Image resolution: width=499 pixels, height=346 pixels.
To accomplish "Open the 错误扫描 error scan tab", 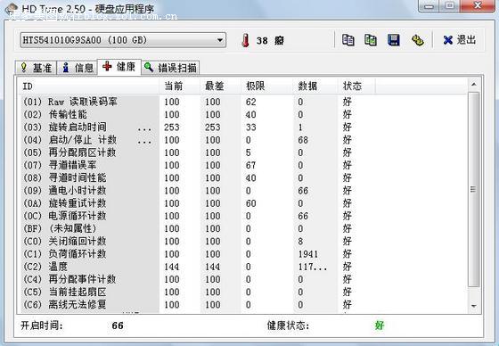I will (x=170, y=68).
